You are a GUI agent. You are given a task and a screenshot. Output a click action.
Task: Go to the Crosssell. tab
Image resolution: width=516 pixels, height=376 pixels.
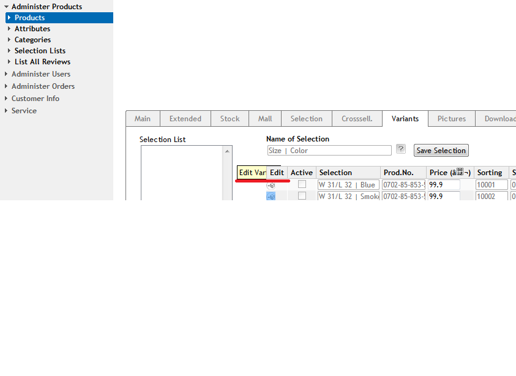click(357, 119)
